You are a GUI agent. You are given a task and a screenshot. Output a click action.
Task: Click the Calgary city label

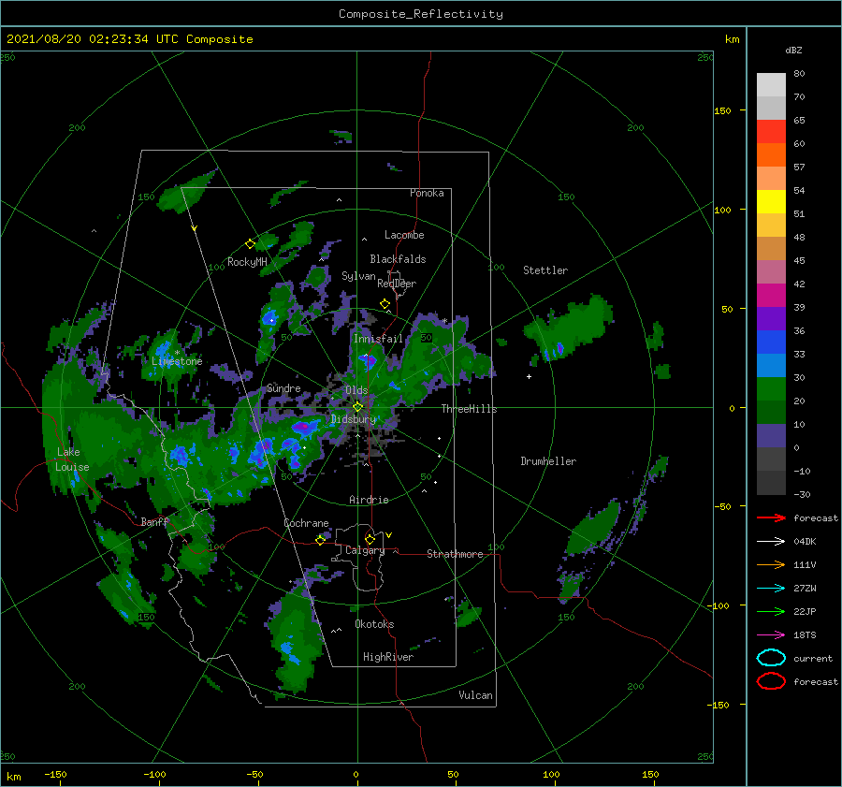(365, 550)
